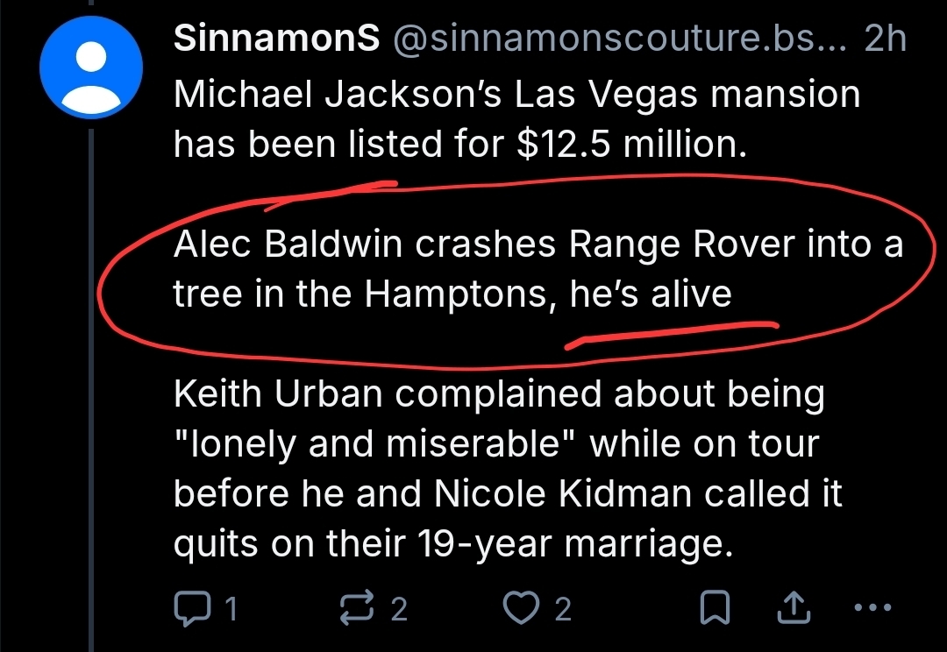Click the 2h timestamp
The image size is (947, 652).
coord(884,40)
